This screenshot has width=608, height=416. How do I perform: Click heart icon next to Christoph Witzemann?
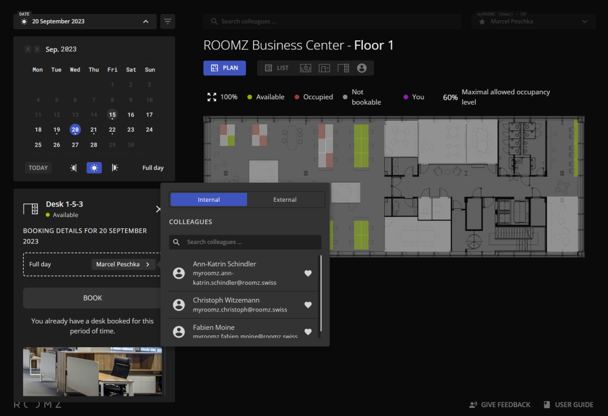click(x=308, y=305)
